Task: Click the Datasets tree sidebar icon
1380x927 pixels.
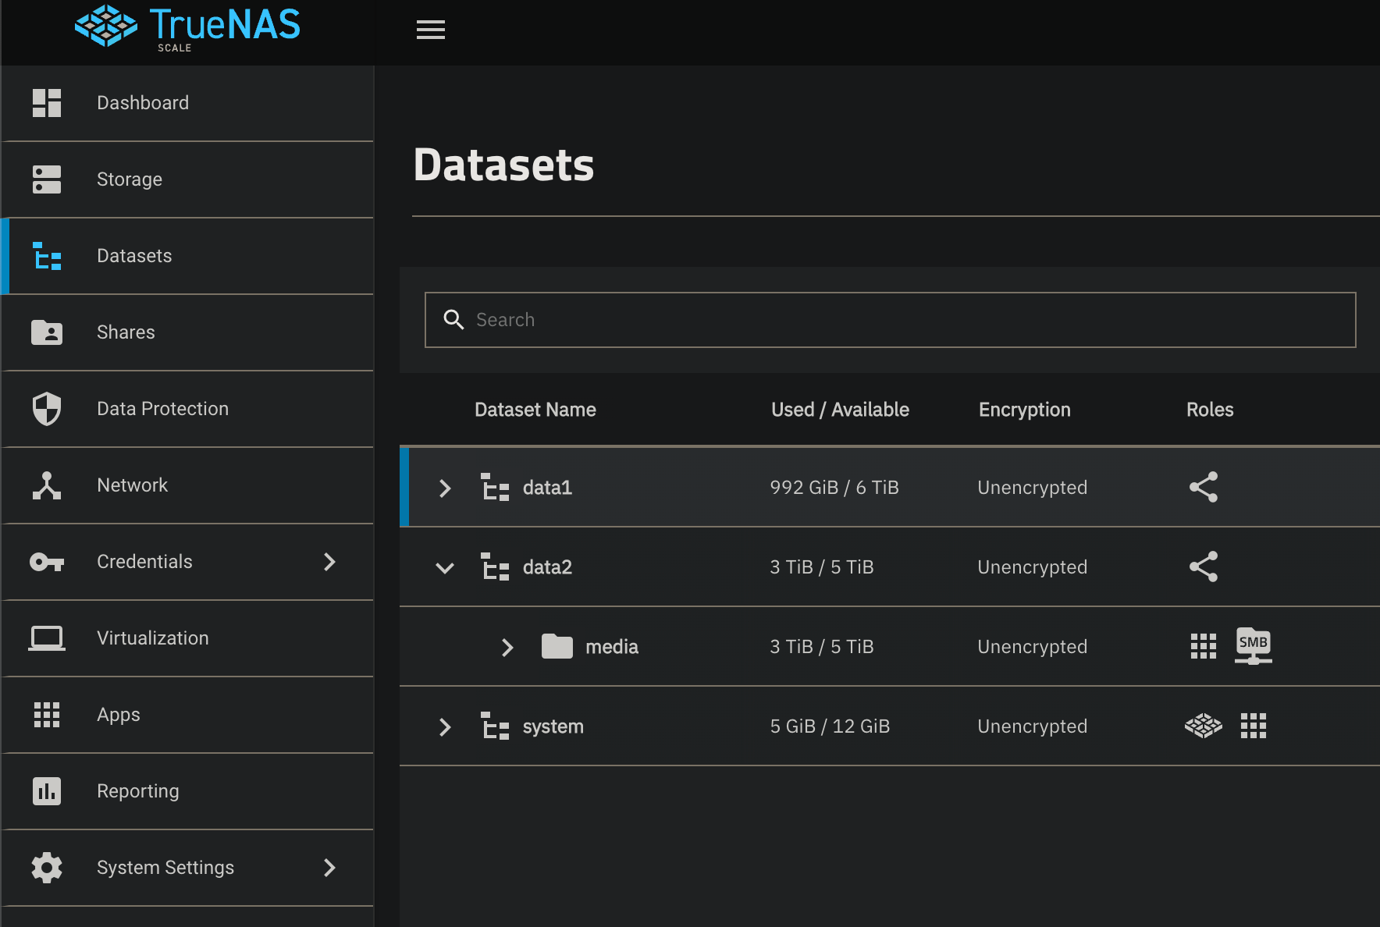Action: (47, 256)
